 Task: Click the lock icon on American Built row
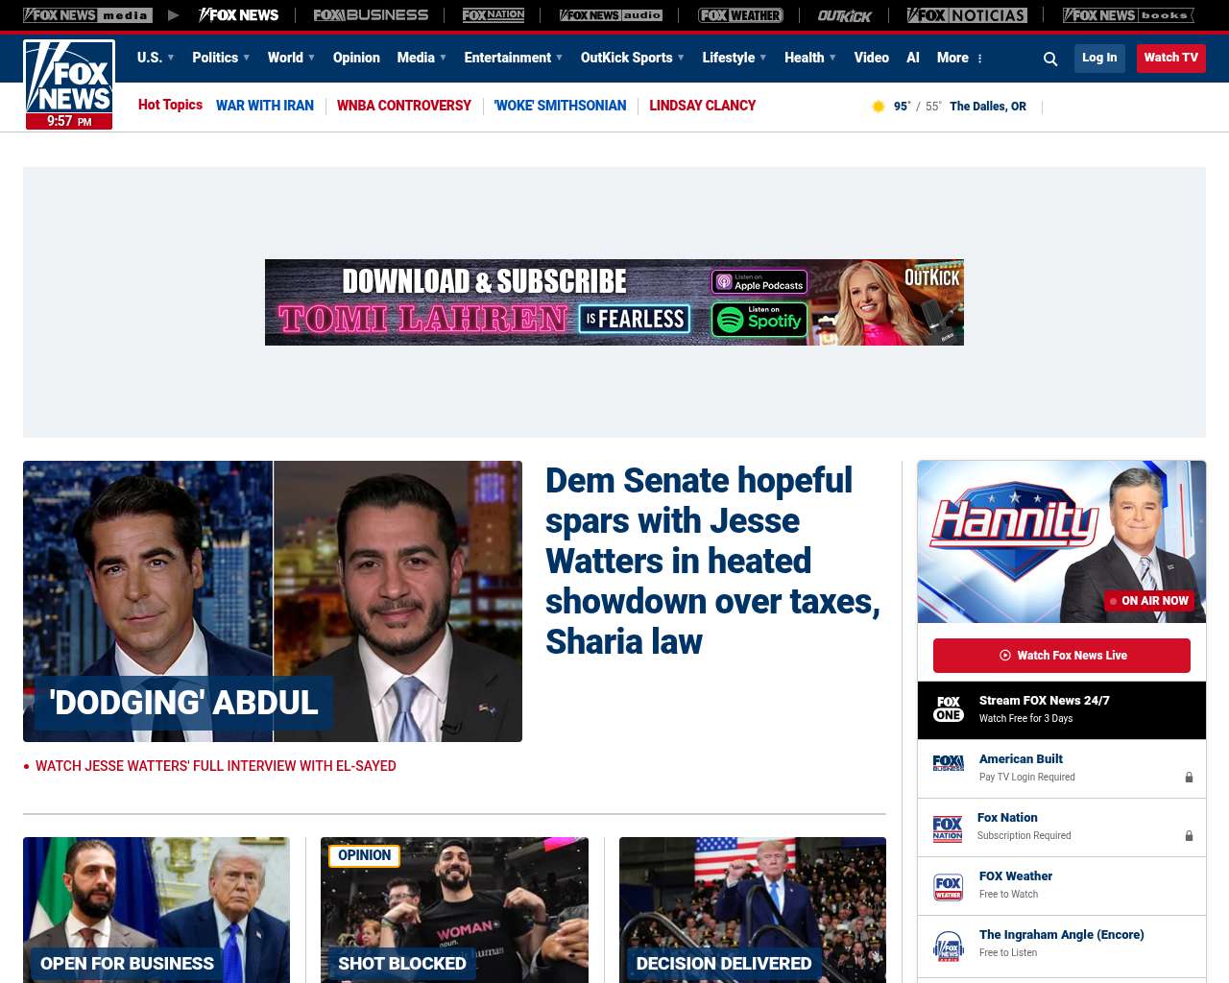(1189, 778)
